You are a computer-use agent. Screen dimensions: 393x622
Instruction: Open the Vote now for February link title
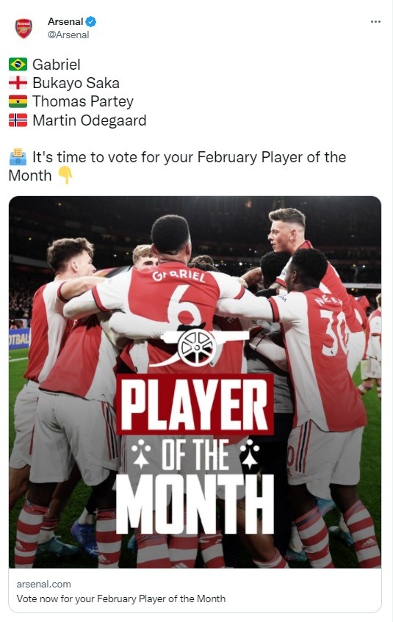coord(120,599)
